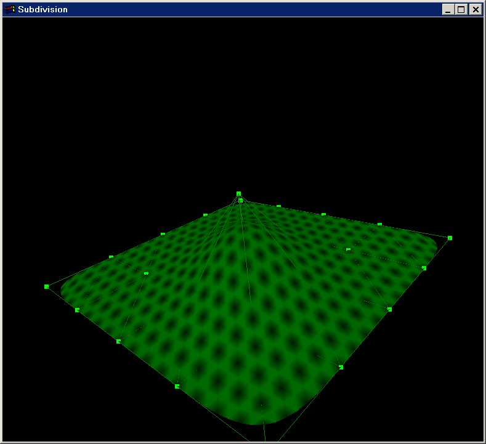Select back-right edge point nearest far-right corner
Image resolution: width=486 pixels, height=444 pixels.
tap(379, 225)
